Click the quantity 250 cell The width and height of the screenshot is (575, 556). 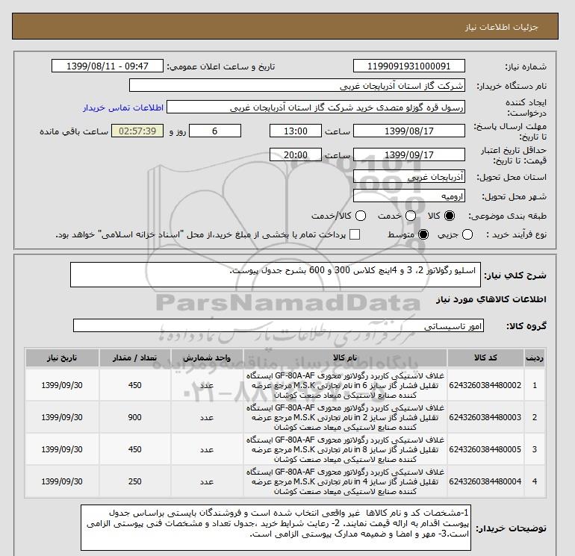pos(134,481)
